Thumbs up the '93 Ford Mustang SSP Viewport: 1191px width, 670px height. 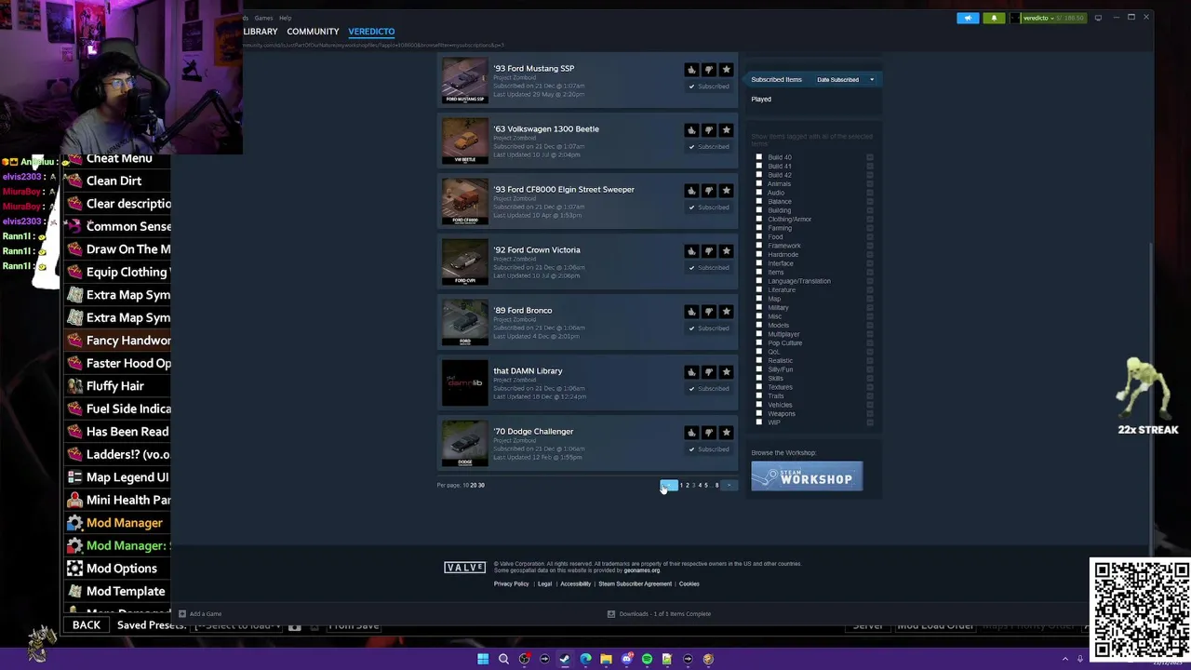[x=691, y=70]
